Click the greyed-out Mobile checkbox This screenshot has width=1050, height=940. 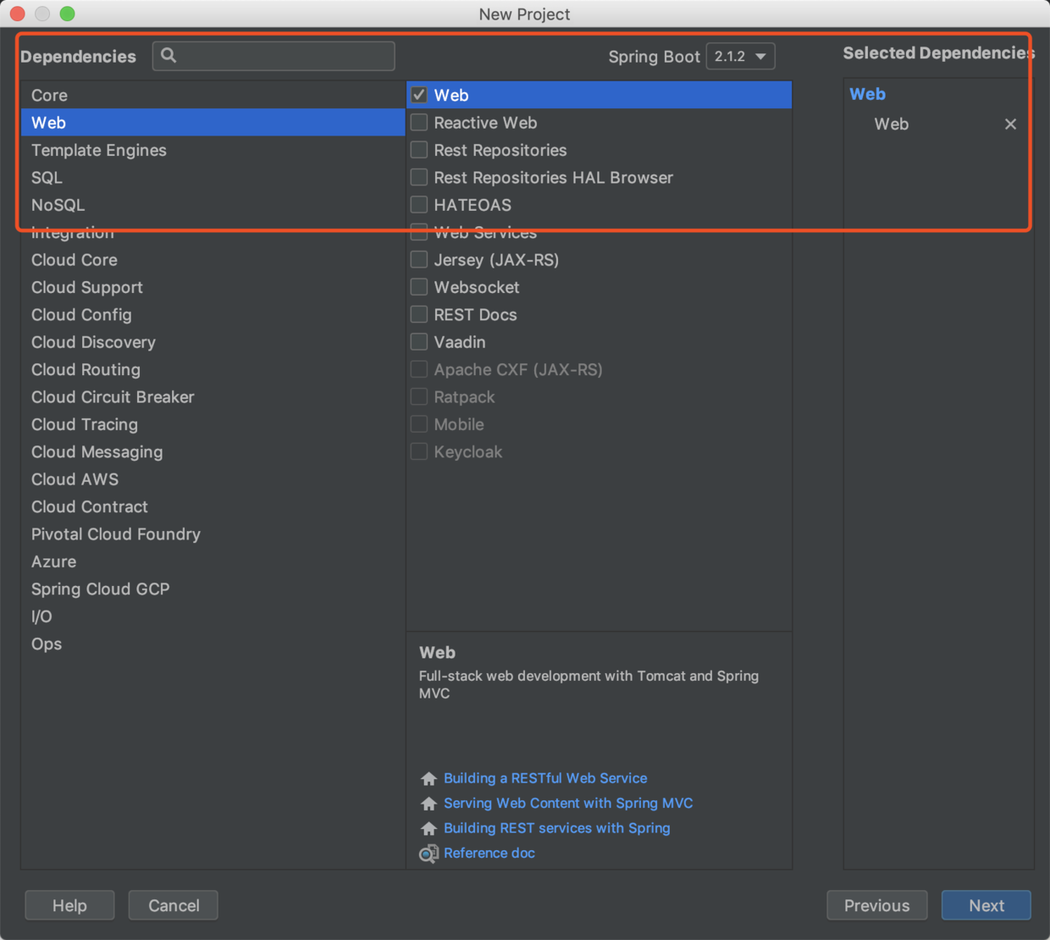(x=419, y=424)
